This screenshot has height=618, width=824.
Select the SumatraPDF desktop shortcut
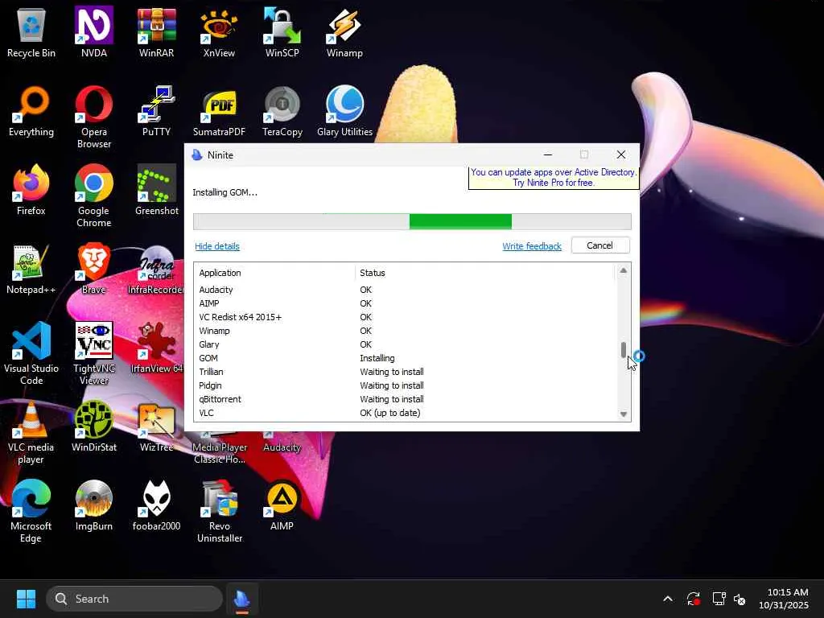pos(219,111)
